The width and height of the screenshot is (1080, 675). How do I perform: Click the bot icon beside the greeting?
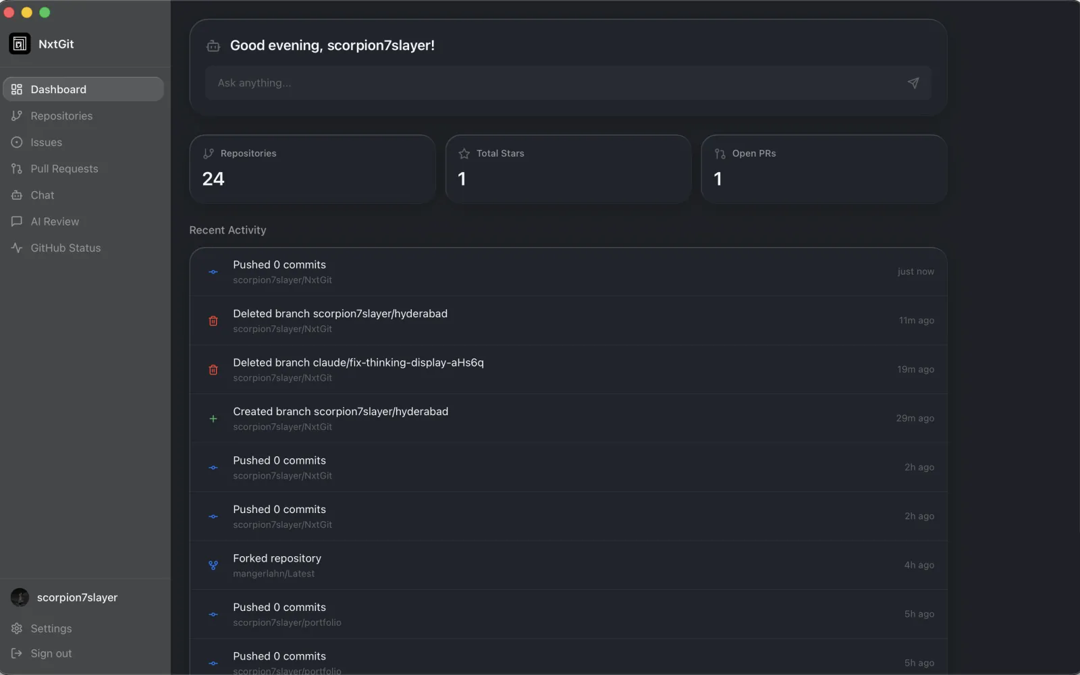[213, 46]
